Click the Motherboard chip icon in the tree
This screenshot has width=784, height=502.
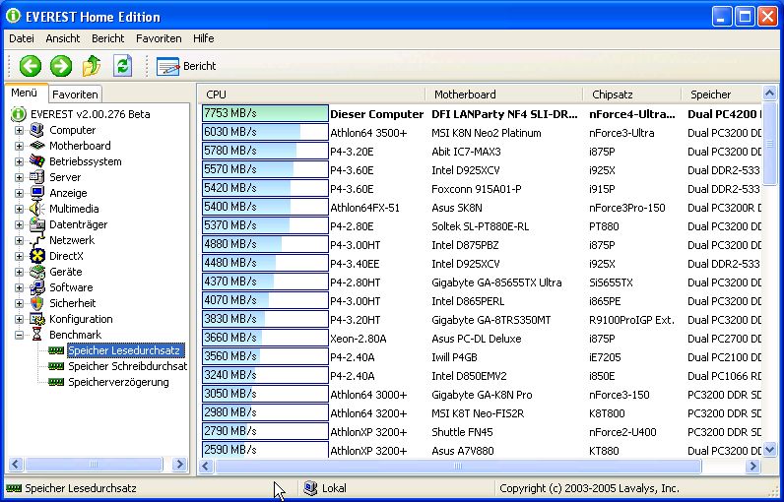[36, 146]
